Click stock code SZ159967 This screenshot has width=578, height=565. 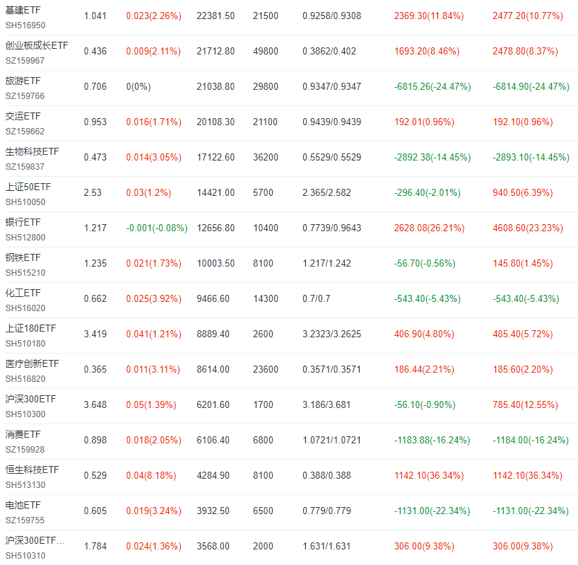(25, 61)
